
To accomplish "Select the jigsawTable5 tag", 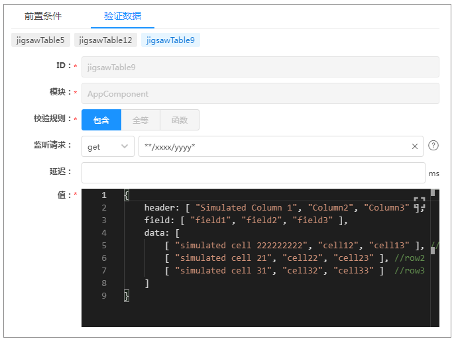I will (x=40, y=40).
